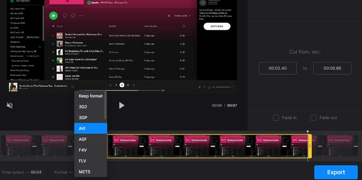Image resolution: width=362 pixels, height=180 pixels.
Task: Click the Cut from, sec: label
Action: (x=305, y=52)
